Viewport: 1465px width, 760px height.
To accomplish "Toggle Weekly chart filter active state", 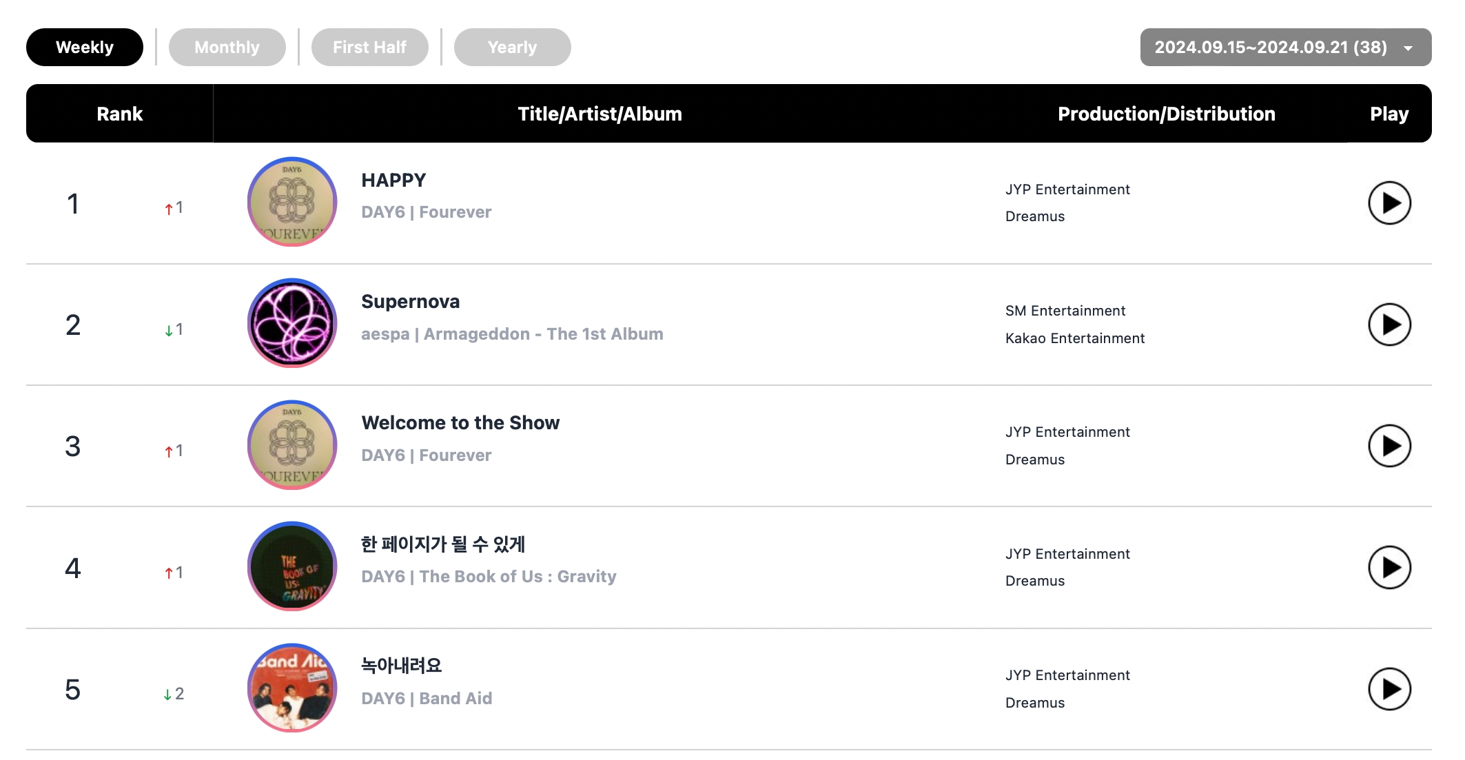I will [85, 45].
